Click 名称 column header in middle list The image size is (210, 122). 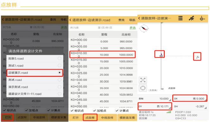[82, 35]
